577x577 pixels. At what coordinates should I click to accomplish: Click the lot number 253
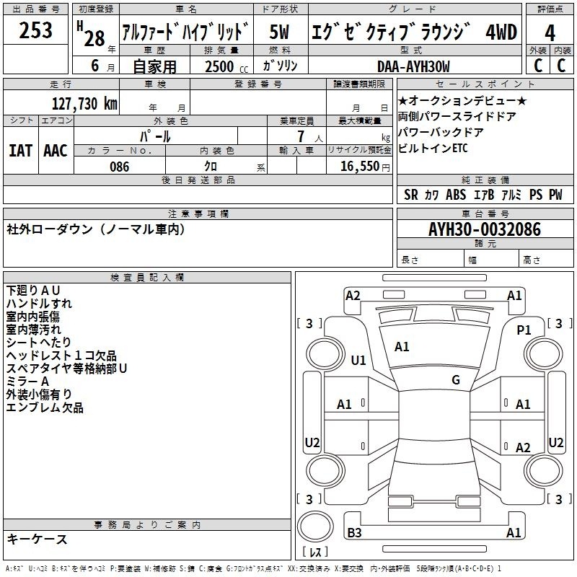(x=35, y=31)
